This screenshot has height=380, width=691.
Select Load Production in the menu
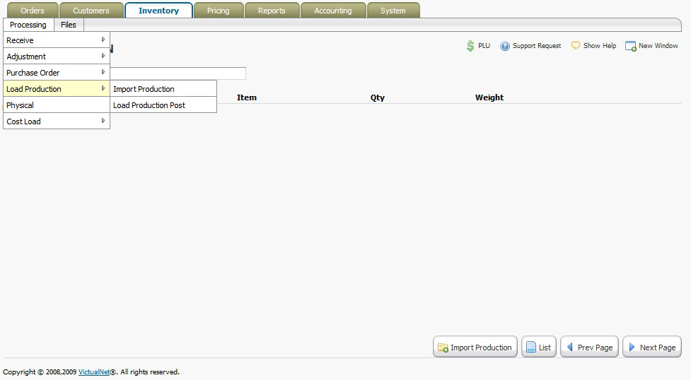click(x=57, y=89)
